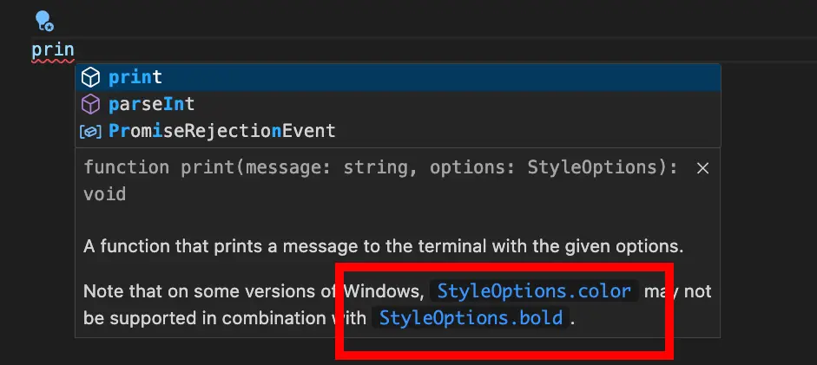
Task: Pick PromiseRejectionEvent from the suggestions
Action: tap(221, 132)
